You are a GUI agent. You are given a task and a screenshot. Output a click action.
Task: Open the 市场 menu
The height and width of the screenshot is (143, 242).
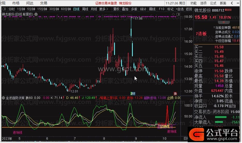tap(16, 3)
